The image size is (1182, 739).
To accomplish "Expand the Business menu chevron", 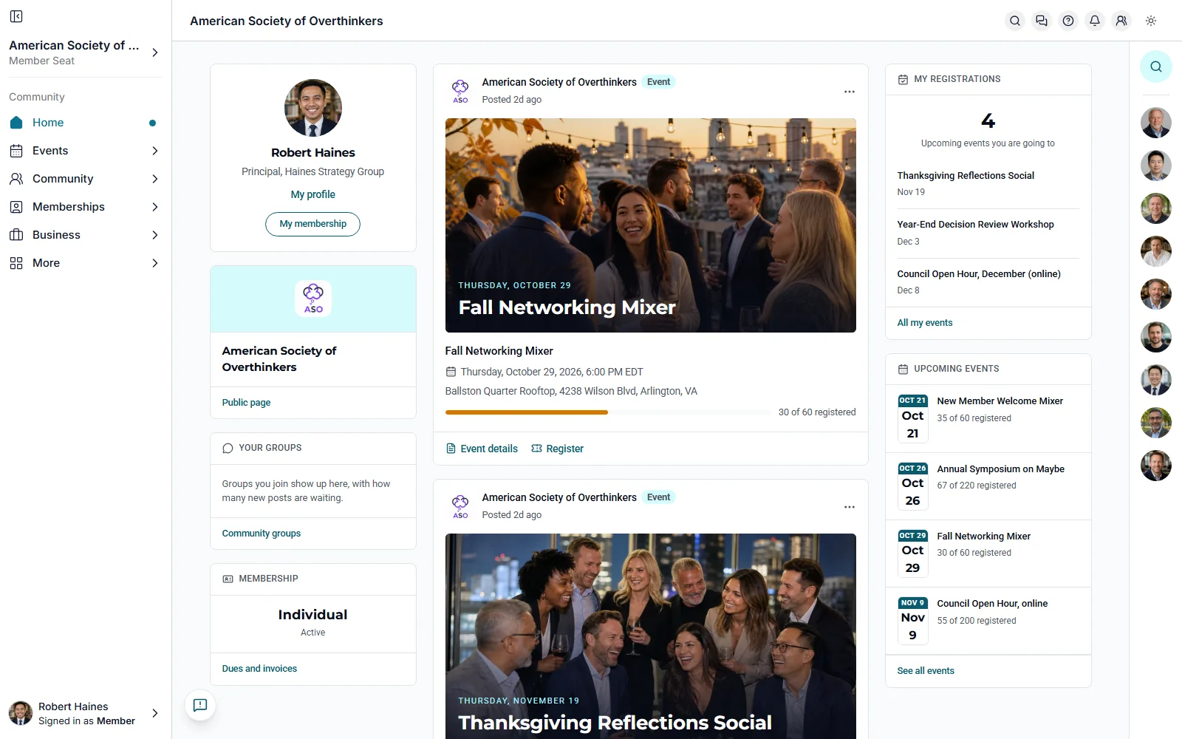I will pyautogui.click(x=155, y=235).
